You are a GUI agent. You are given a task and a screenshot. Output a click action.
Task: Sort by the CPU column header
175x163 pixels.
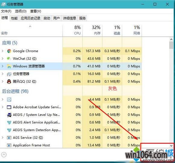point(73,30)
